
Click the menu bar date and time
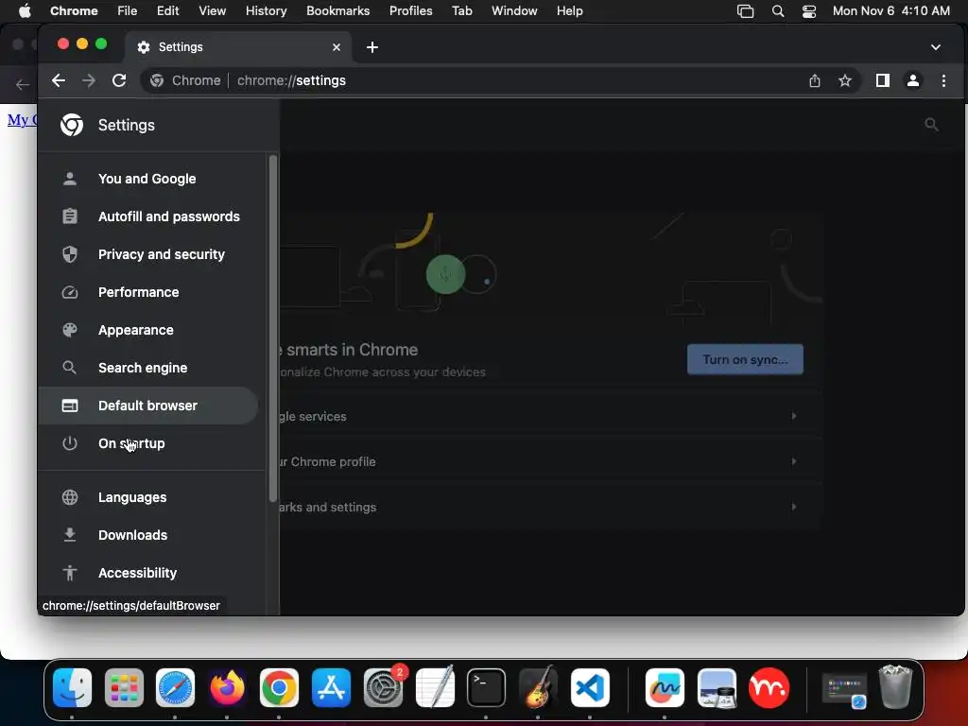pyautogui.click(x=890, y=11)
